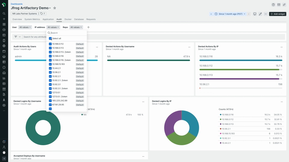The height and width of the screenshot is (162, 289).
Task: Open the all capabilities grid sidebar icon
Action: pos(4,24)
